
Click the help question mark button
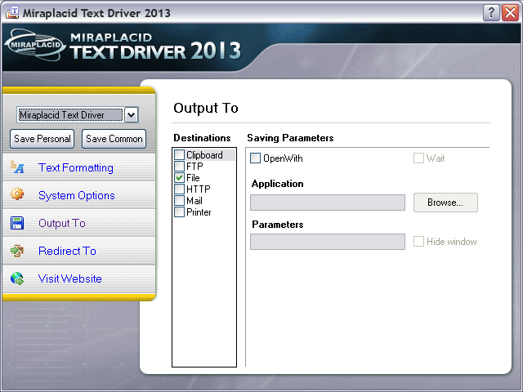click(491, 13)
